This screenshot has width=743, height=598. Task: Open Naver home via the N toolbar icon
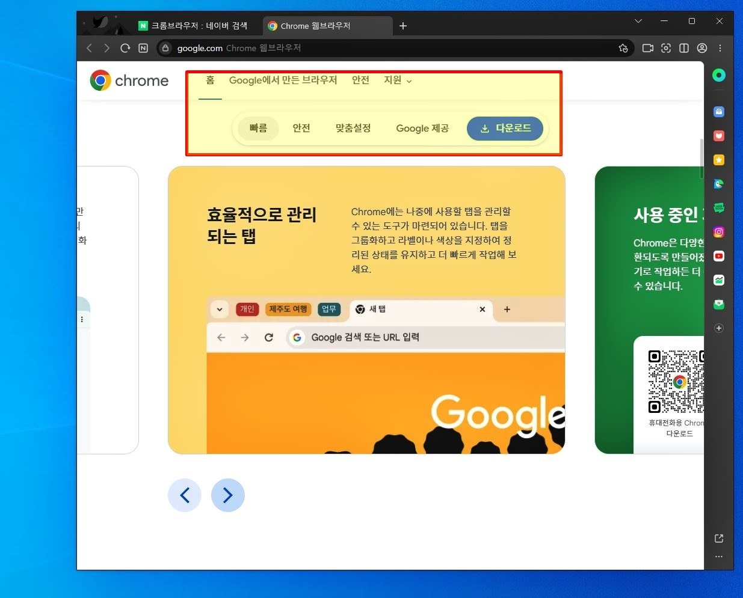(x=143, y=48)
